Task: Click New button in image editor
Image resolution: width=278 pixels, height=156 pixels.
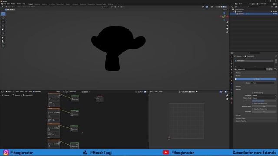Action: (185, 91)
